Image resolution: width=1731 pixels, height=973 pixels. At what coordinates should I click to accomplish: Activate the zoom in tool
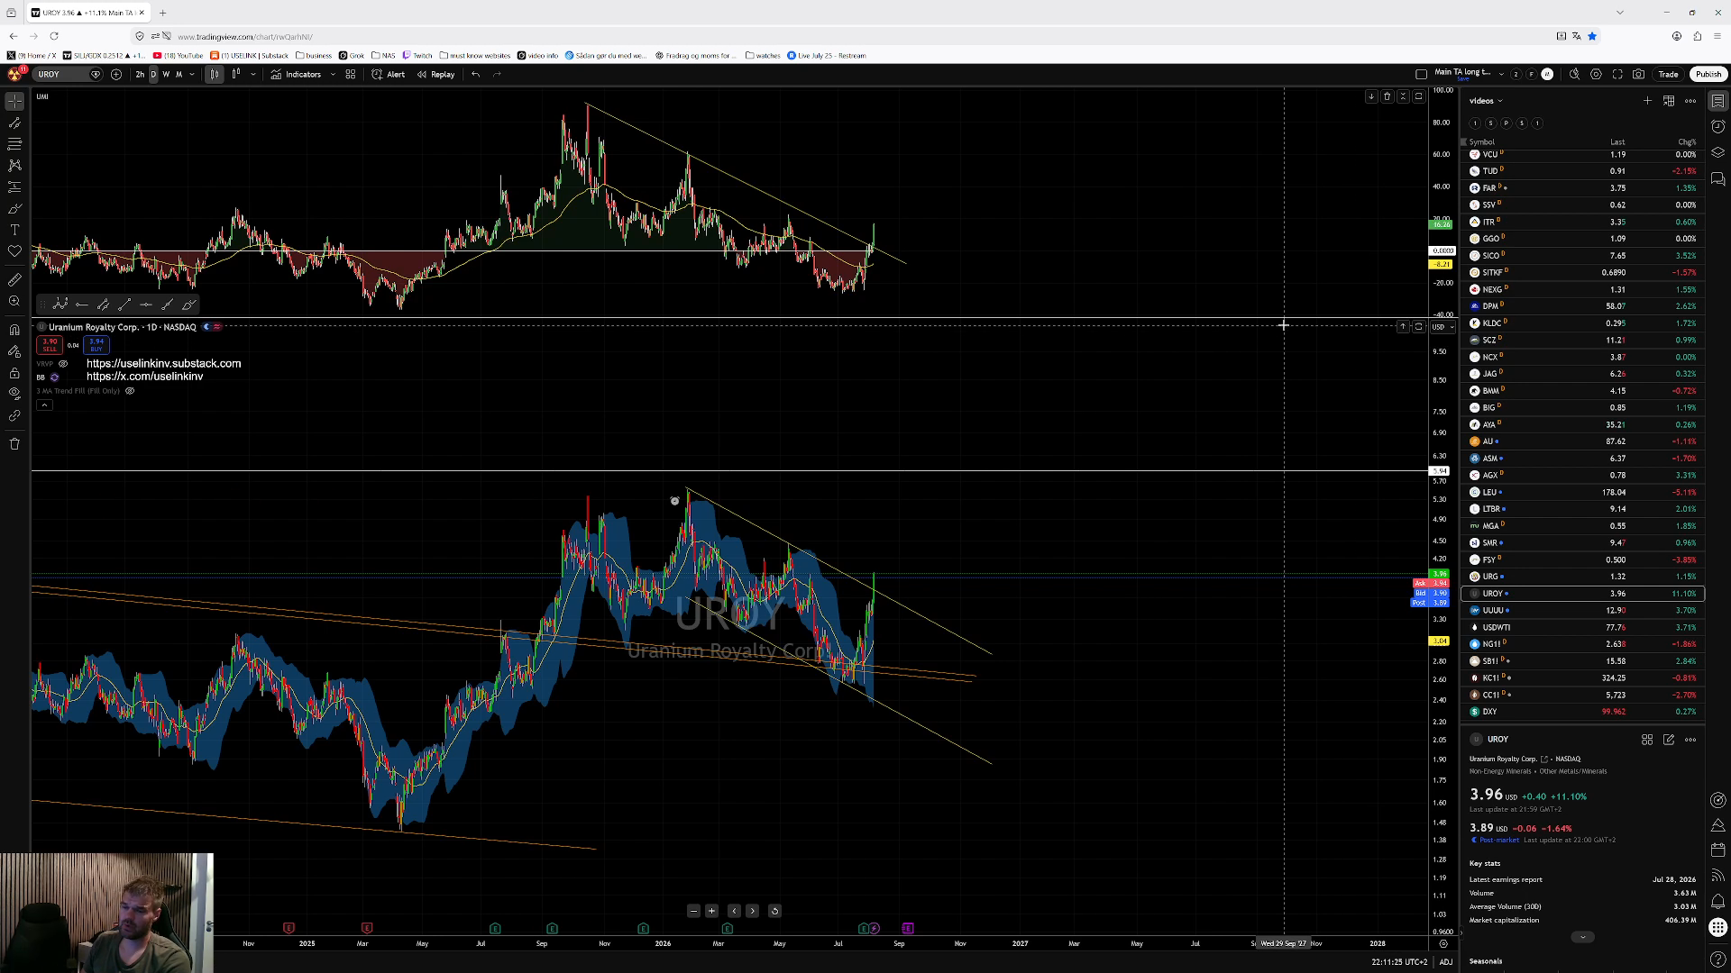[14, 302]
